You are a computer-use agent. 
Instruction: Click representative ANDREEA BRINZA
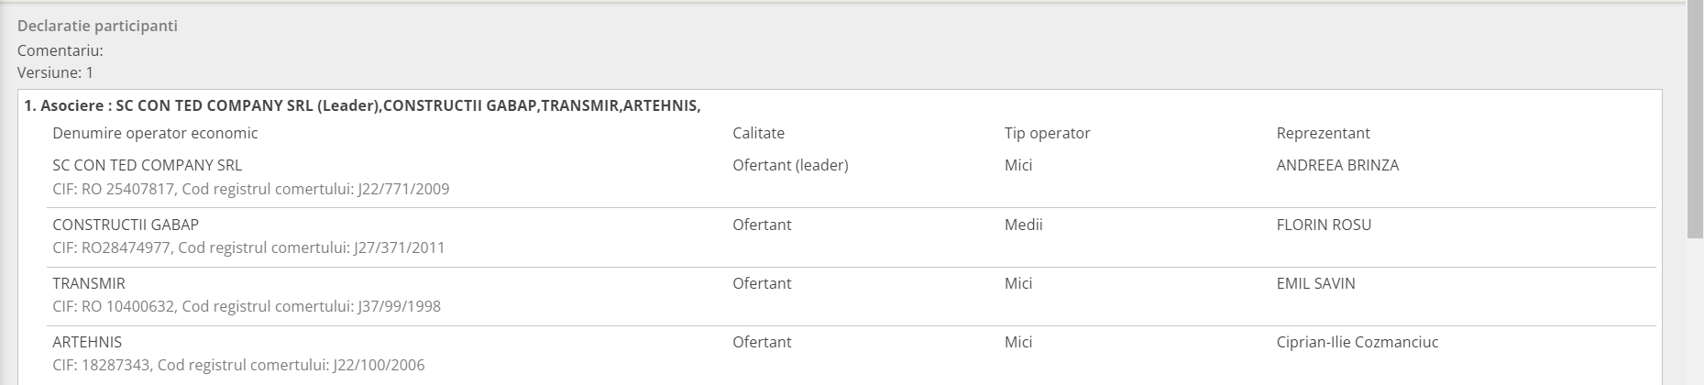click(x=1337, y=165)
